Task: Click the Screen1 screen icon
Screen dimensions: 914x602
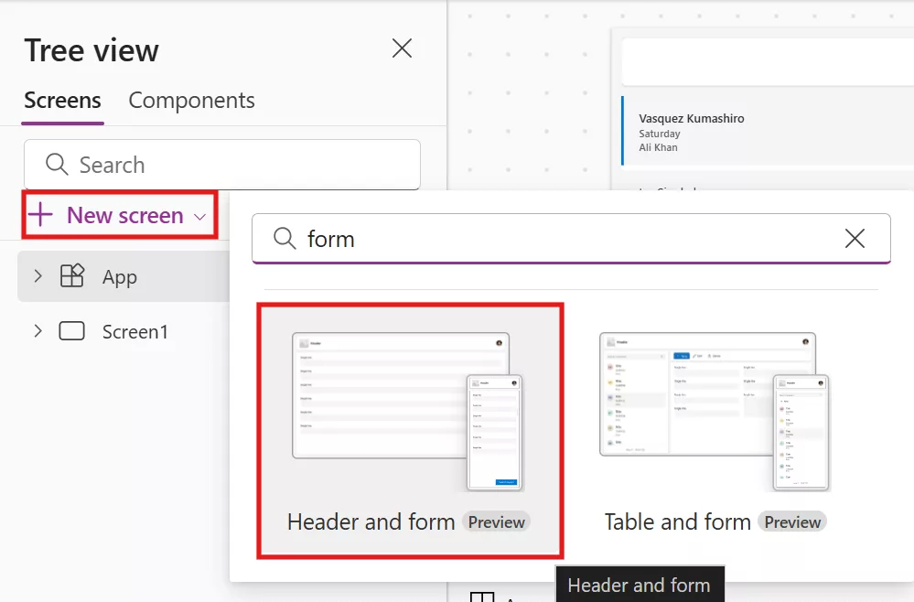Action: [72, 331]
